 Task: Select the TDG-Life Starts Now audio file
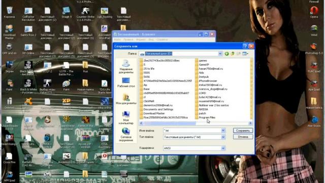(105, 87)
